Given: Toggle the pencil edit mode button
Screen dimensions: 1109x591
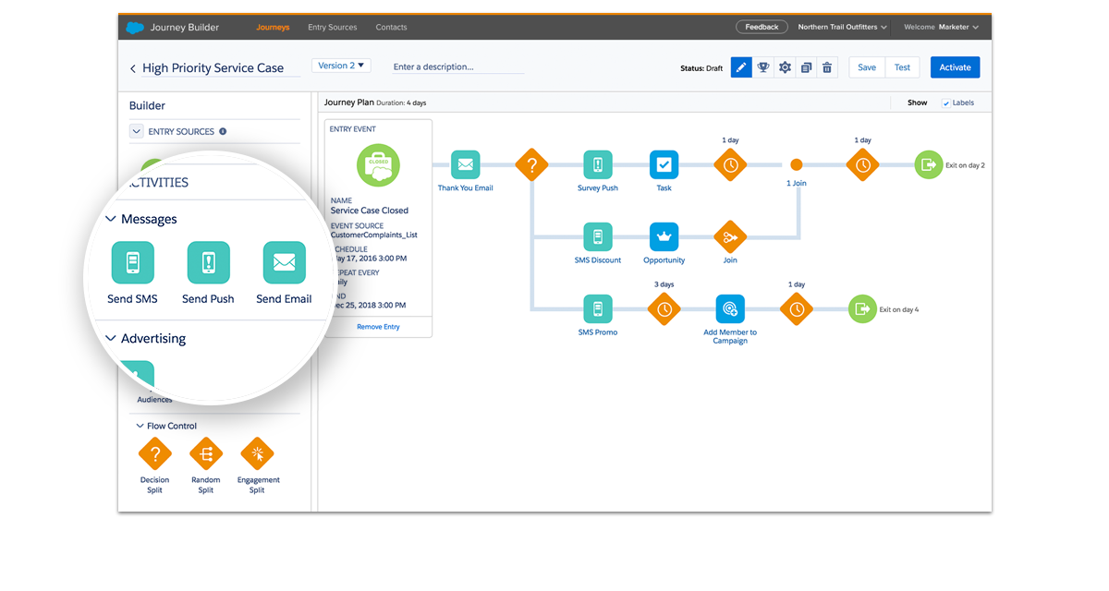Looking at the screenshot, I should pos(741,67).
